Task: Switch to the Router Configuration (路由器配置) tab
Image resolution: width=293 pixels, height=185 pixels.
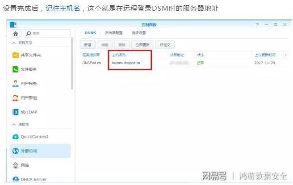Action: pyautogui.click(x=114, y=33)
